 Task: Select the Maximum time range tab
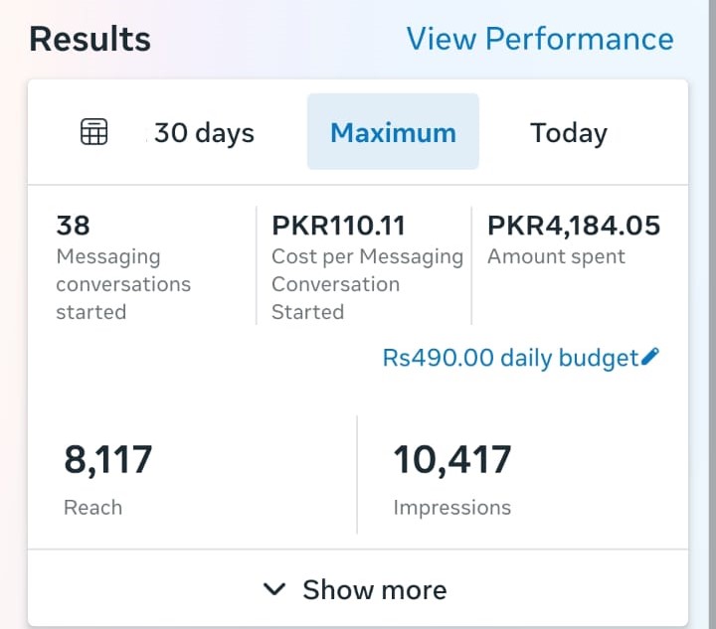[x=393, y=132]
